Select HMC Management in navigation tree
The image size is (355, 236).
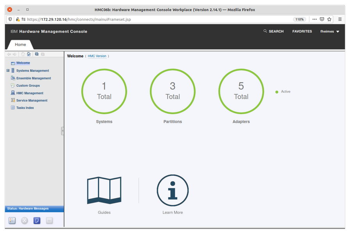tap(30, 93)
